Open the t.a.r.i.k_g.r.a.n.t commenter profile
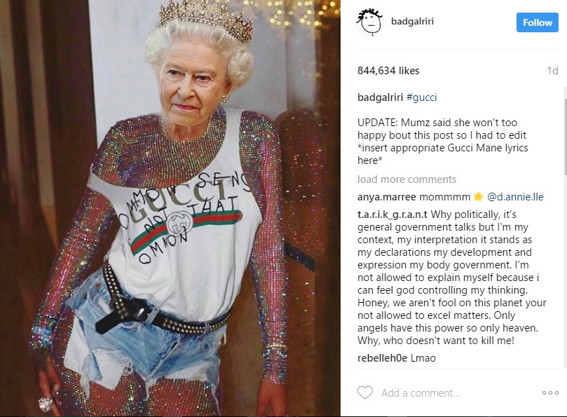Viewport: 567px width, 417px height. [x=392, y=214]
